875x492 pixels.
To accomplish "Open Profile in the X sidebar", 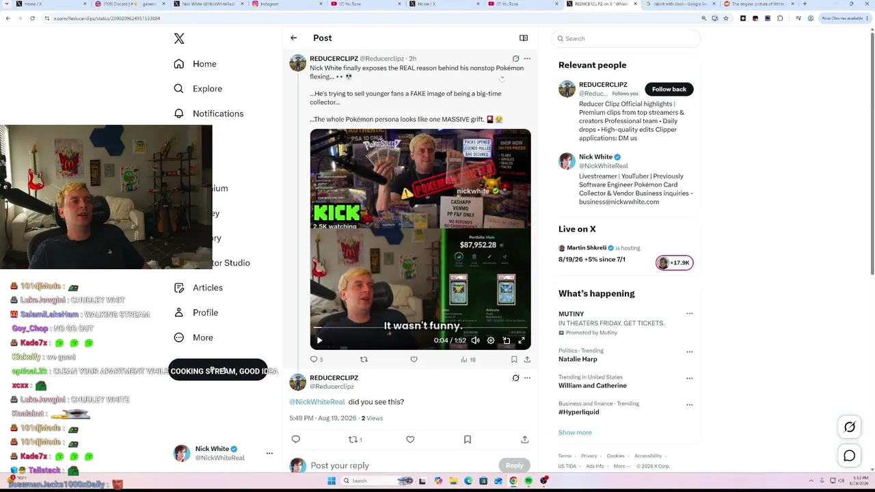I will (196, 312).
